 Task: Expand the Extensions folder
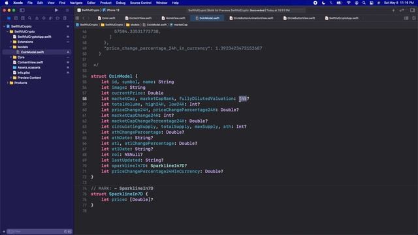[11, 42]
